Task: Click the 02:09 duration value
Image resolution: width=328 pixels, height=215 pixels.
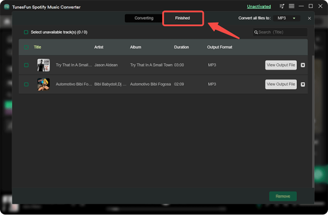Action: pos(179,84)
